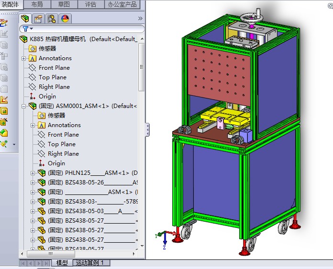
Task: Click the greyed-out sketch rays icon
Action: tap(4, 34)
